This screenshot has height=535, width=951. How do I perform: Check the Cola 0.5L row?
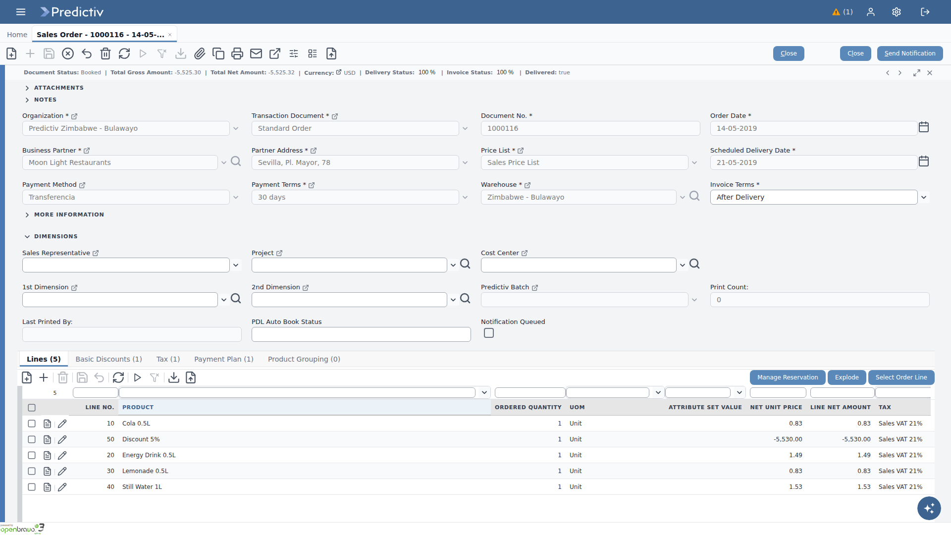tap(32, 424)
